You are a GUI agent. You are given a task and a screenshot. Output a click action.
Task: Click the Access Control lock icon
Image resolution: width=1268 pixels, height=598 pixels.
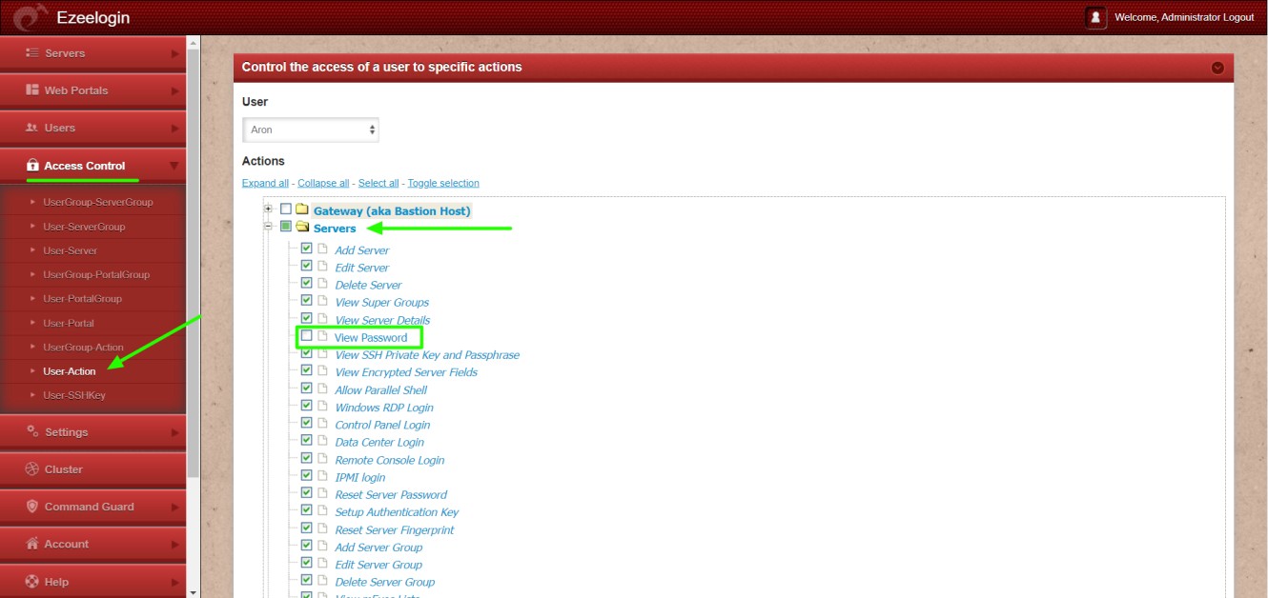coord(32,166)
